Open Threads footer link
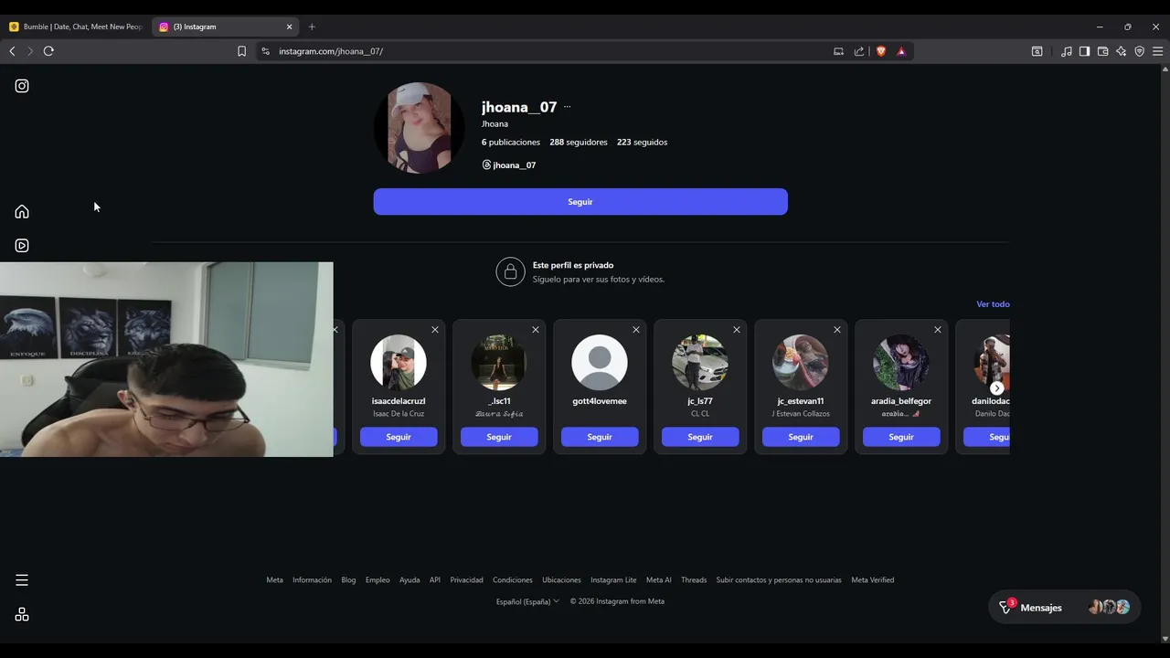 click(694, 580)
